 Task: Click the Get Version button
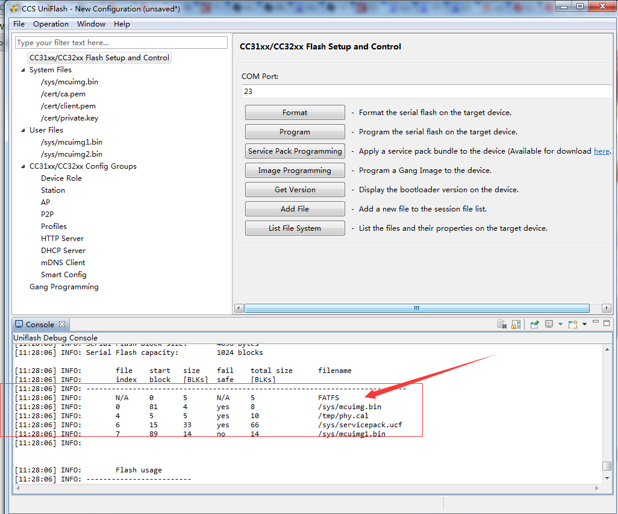(295, 190)
